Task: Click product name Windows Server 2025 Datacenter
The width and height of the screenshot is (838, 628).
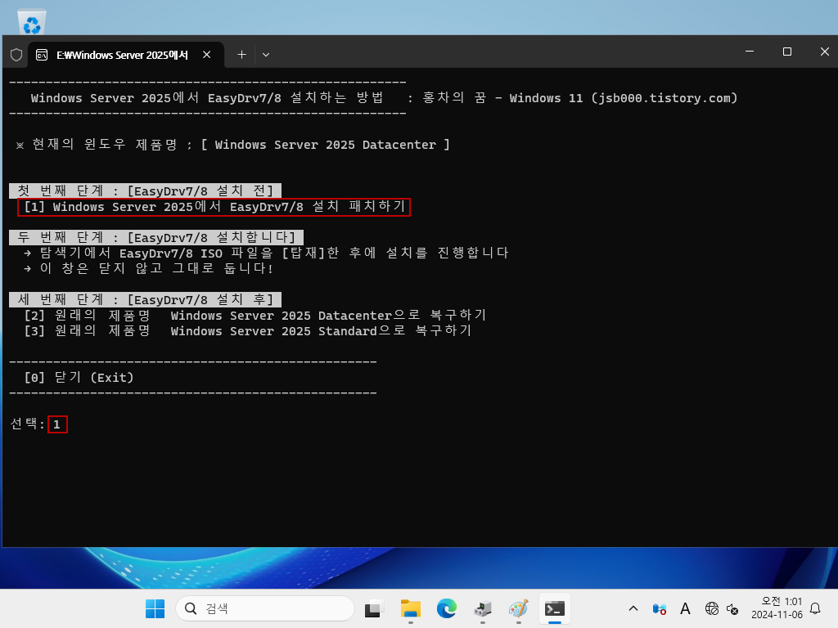Action: click(325, 145)
